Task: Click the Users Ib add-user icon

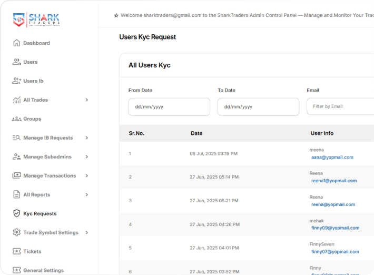Action: [x=16, y=81]
